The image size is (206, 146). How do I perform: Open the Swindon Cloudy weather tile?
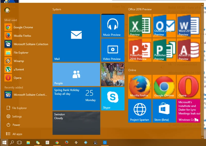[76, 123]
